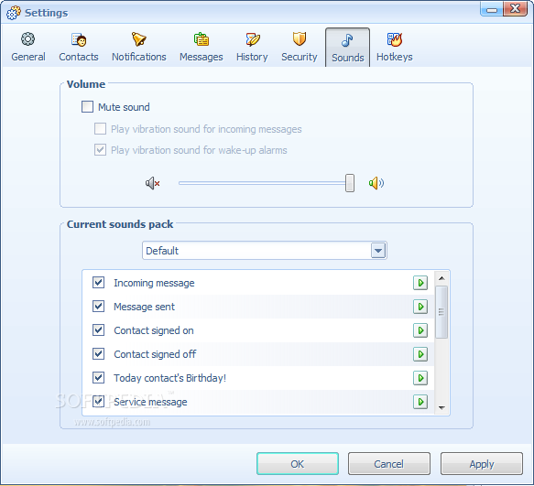
Task: Open the Hotkeys tab
Action: (x=395, y=48)
